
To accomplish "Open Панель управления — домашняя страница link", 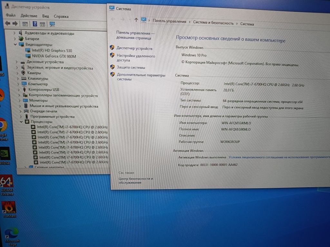I will pos(135,35).
